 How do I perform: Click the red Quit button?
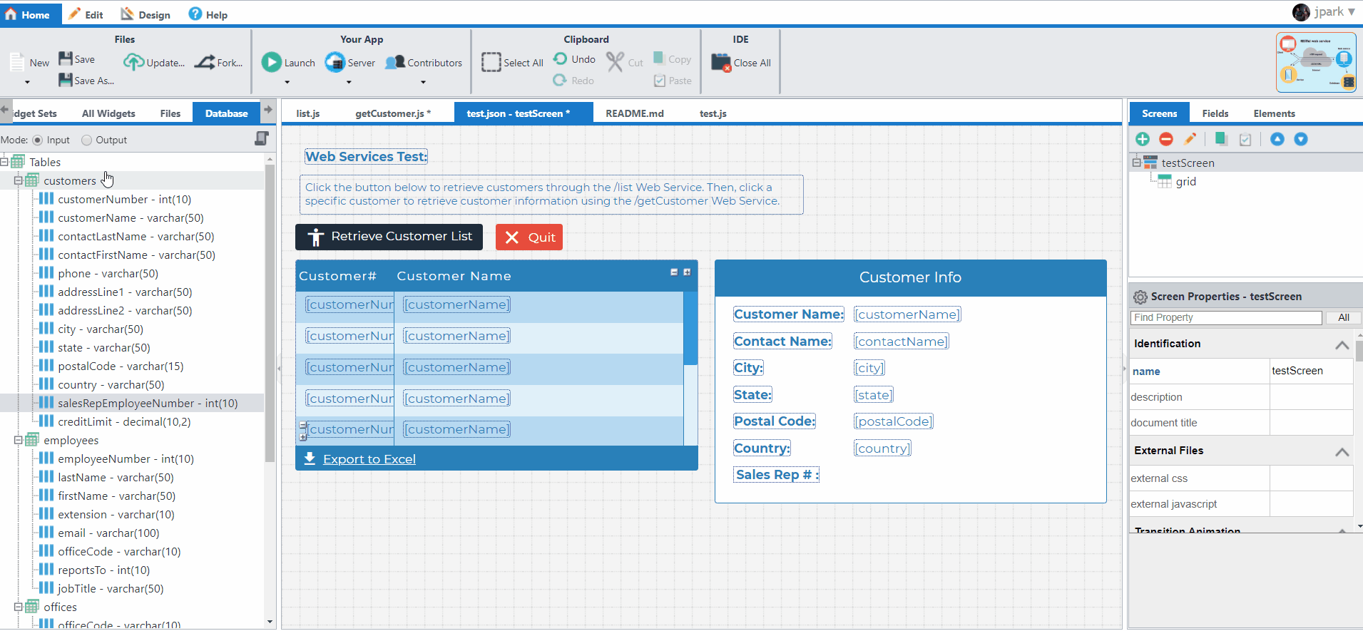529,237
